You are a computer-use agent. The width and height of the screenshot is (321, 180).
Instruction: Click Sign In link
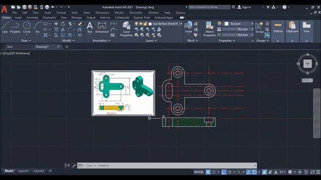point(246,7)
